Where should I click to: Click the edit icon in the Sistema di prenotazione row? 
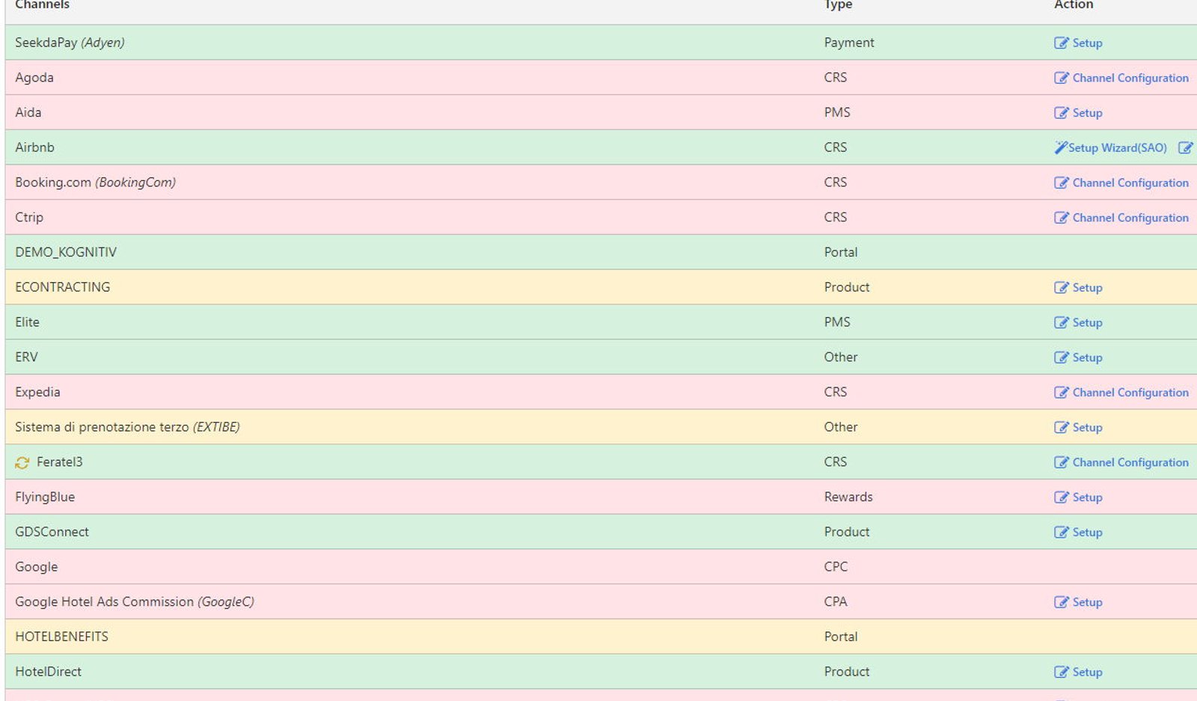[x=1061, y=427]
